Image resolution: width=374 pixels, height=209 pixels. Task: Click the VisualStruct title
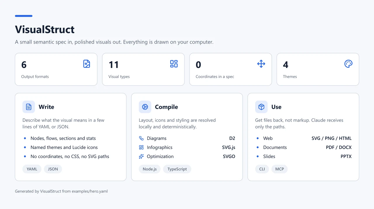[45, 30]
